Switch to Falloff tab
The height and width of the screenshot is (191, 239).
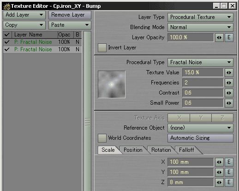pos(186,150)
